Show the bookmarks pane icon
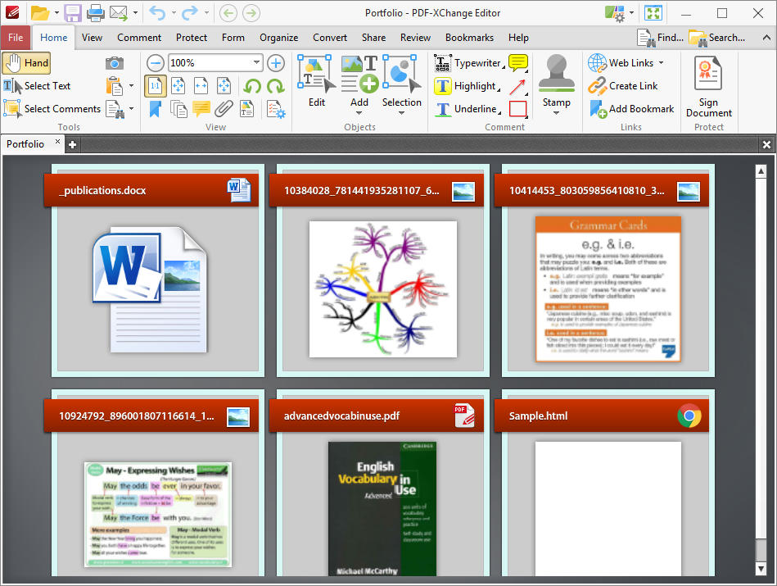 (155, 109)
